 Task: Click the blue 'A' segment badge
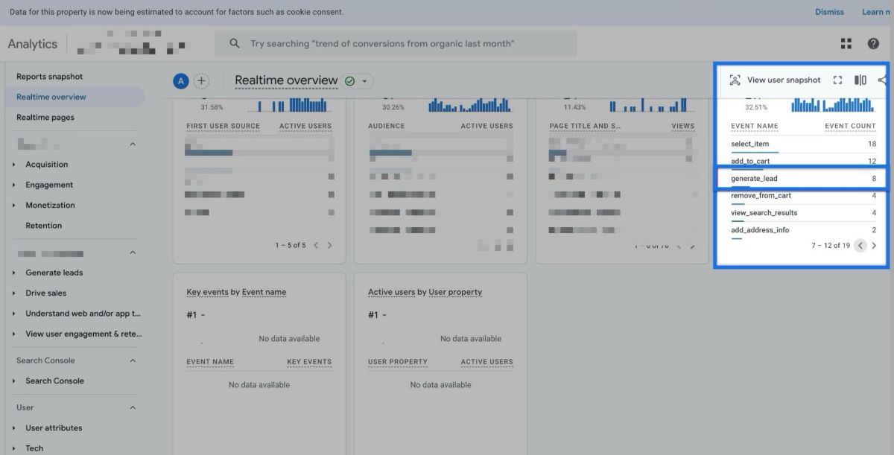[180, 81]
